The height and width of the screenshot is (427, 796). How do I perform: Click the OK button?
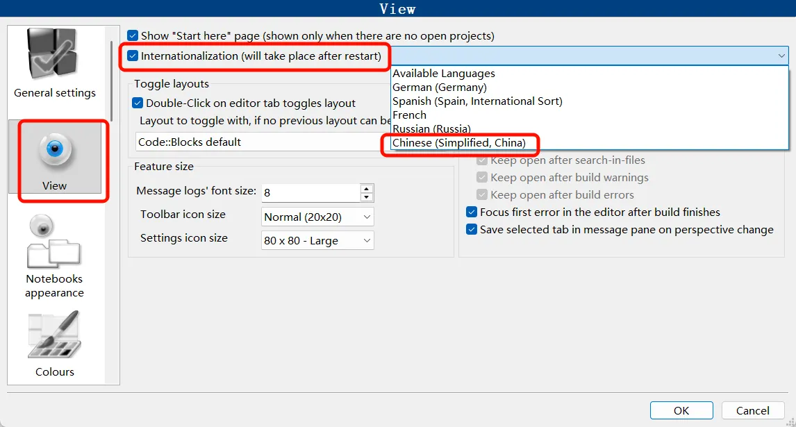(681, 410)
